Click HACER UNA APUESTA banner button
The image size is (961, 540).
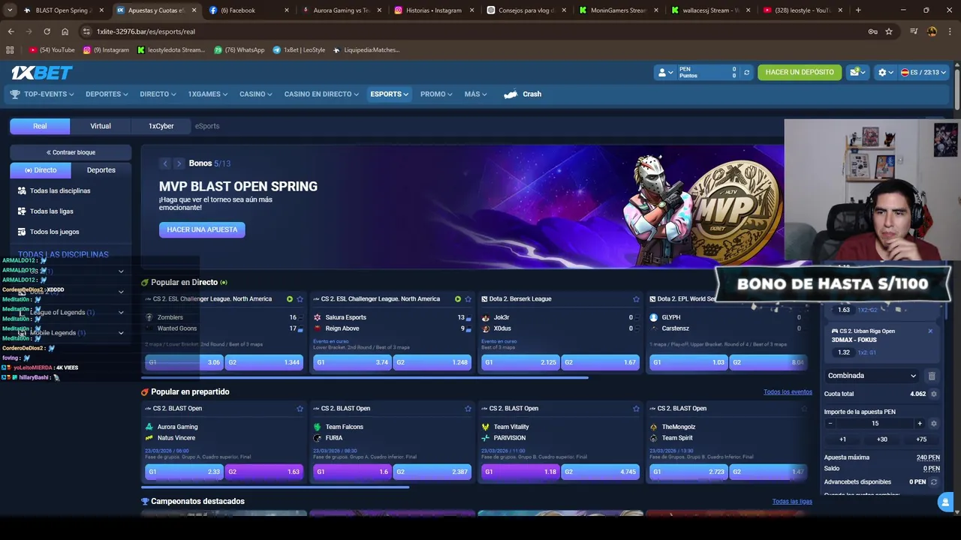[x=202, y=229]
